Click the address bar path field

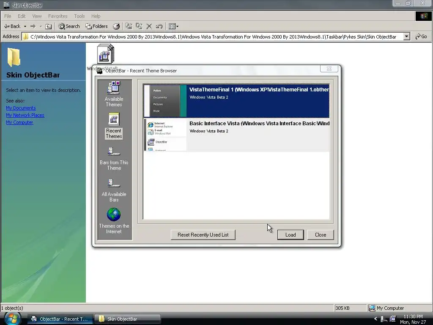point(213,37)
